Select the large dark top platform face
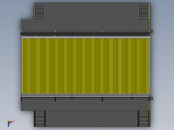 (92, 11)
